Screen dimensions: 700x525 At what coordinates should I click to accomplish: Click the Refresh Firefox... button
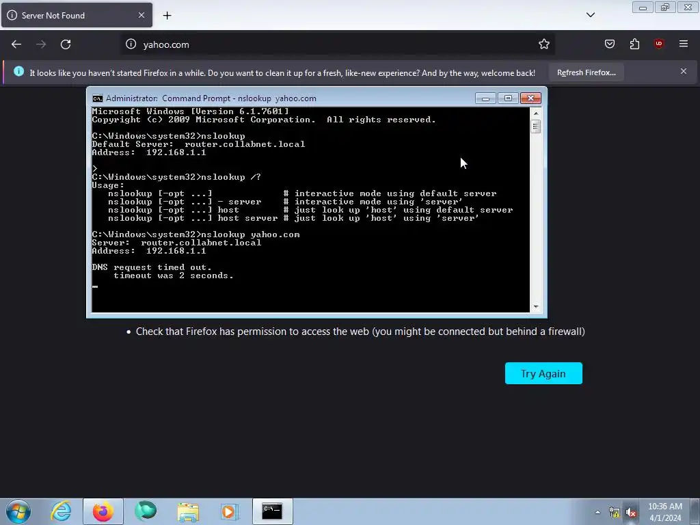[x=586, y=72]
